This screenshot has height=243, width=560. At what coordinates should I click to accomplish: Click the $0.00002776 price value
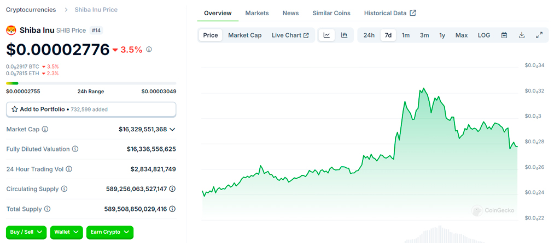point(57,50)
